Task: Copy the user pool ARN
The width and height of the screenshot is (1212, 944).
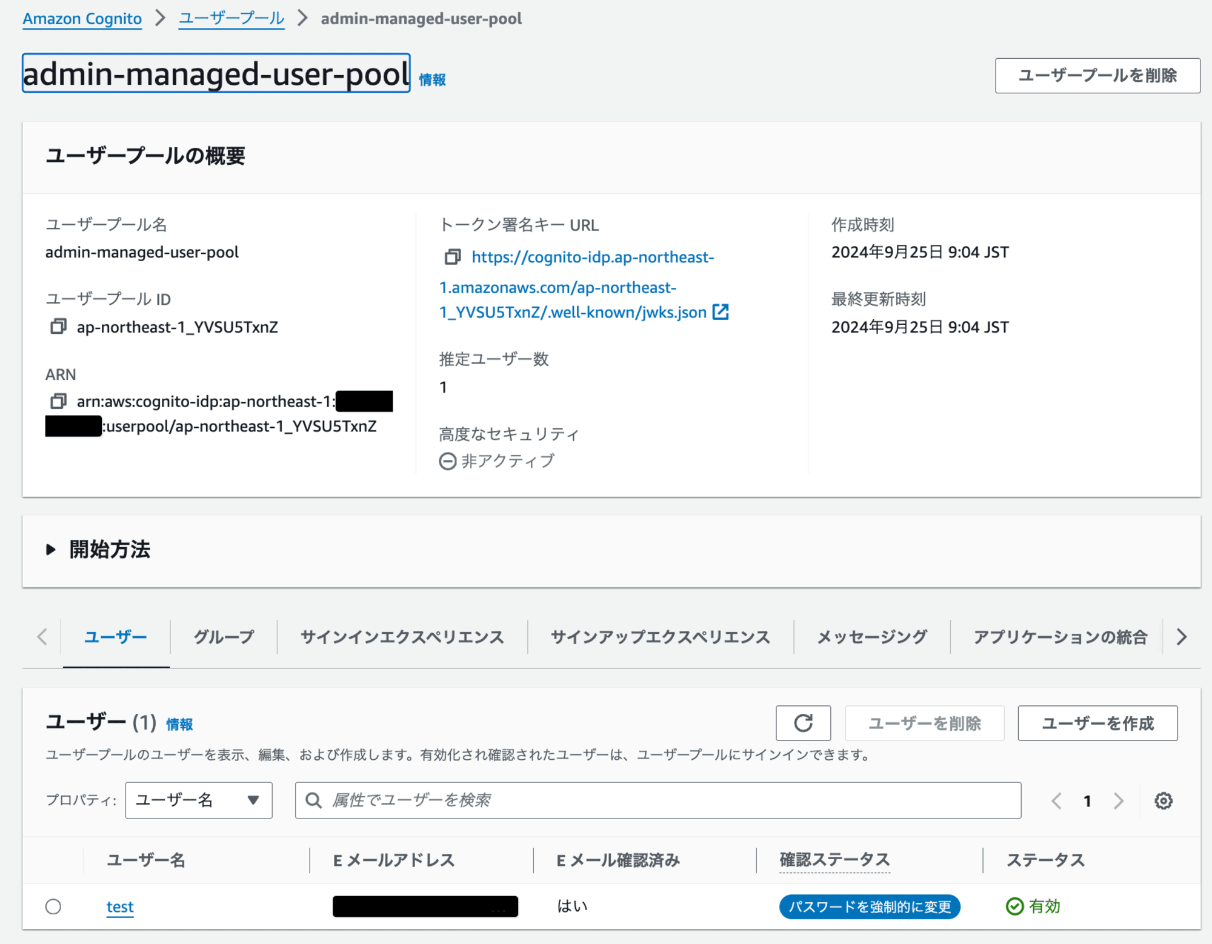Action: tap(58, 401)
